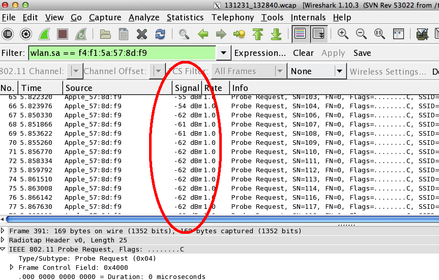
Task: Reload the capture file icon
Action: 160,34
